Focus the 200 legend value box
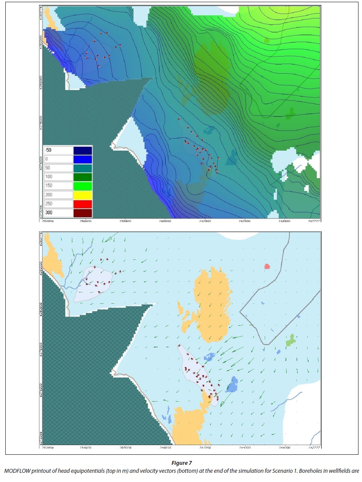Image resolution: width=362 pixels, height=482 pixels. point(58,195)
